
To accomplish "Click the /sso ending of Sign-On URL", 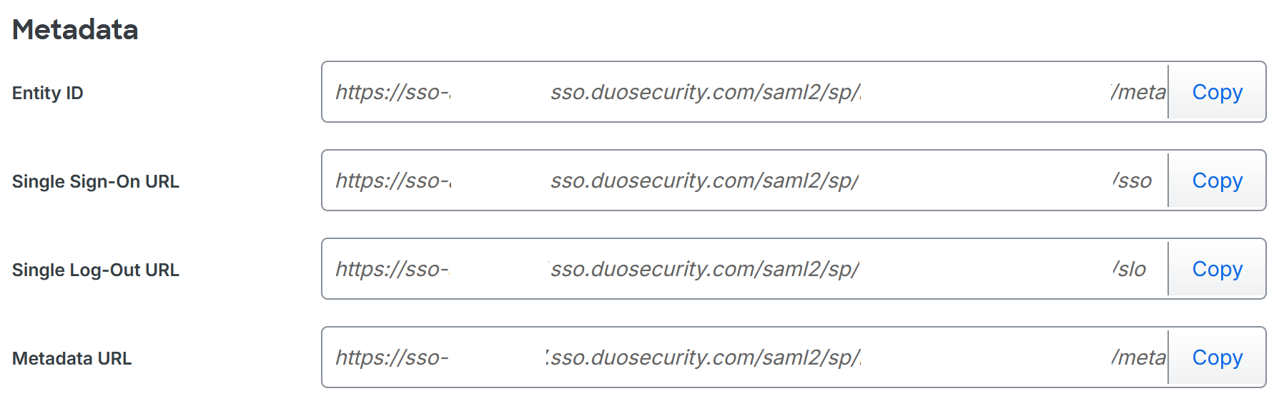I will click(1132, 181).
